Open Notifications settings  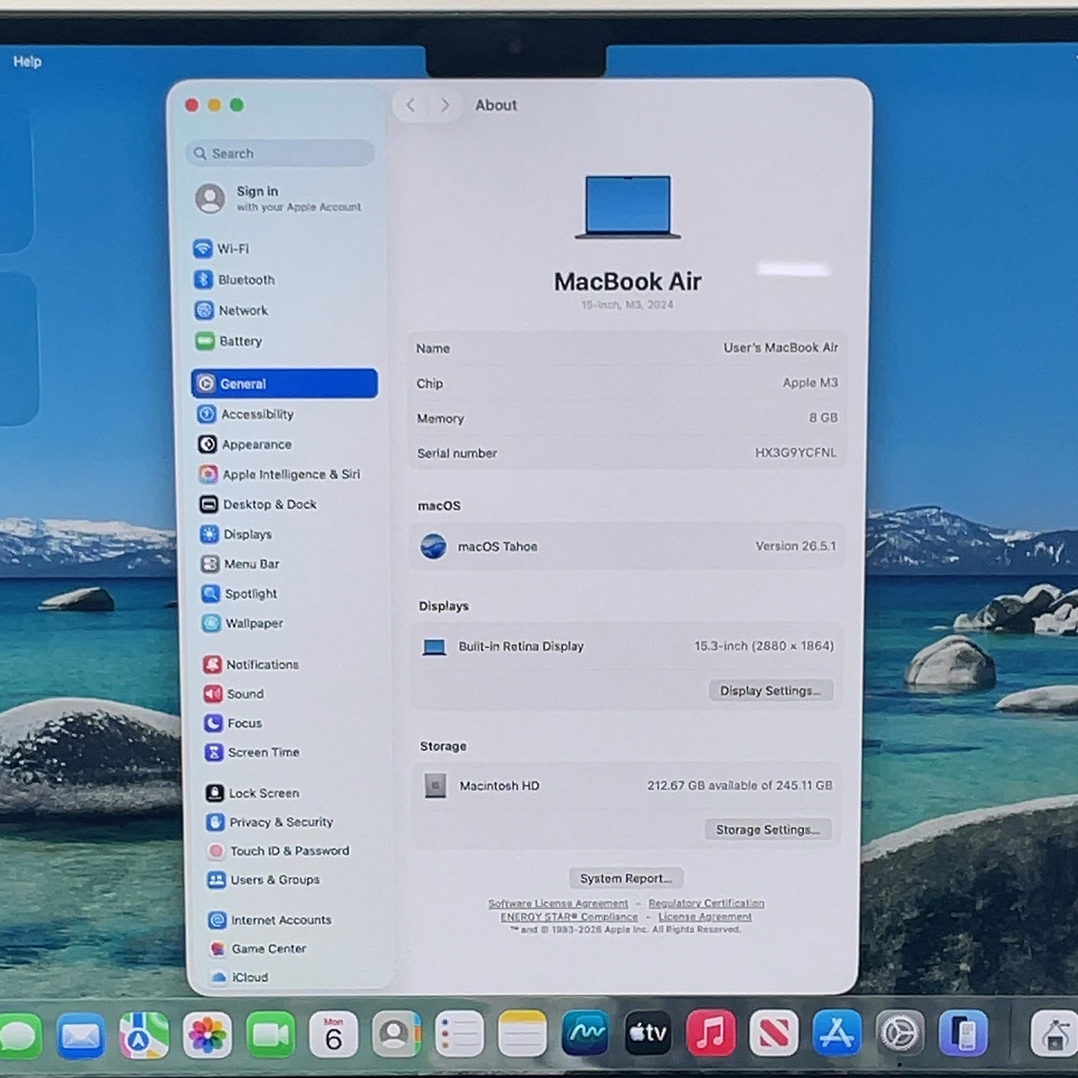pyautogui.click(x=251, y=664)
